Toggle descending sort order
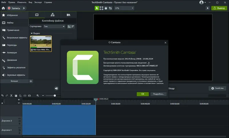Screen dimensions: 229x138 pos(73,27)
